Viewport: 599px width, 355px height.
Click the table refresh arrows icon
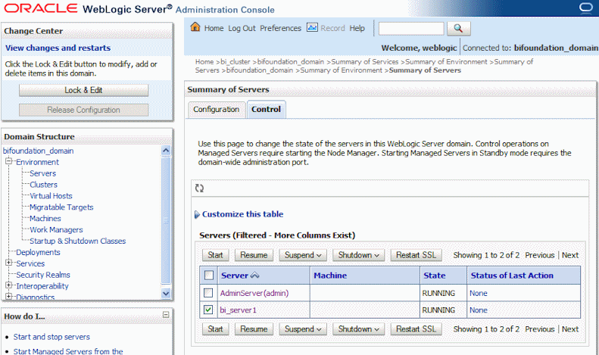(199, 188)
